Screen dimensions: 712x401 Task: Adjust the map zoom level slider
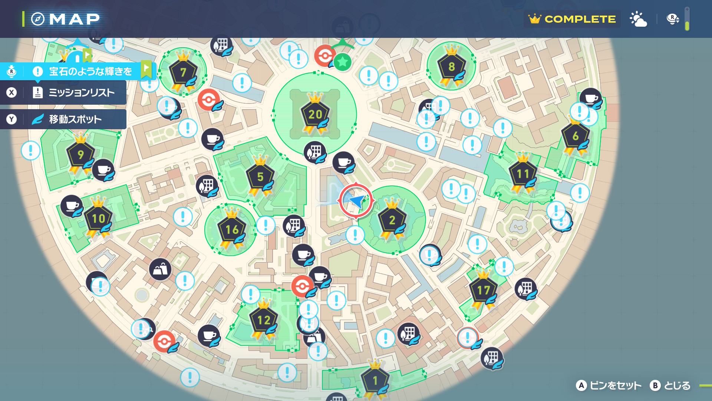pyautogui.click(x=687, y=19)
